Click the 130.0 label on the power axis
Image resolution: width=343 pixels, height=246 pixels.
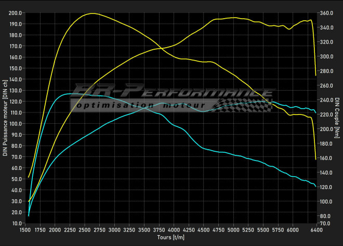coord(15,90)
